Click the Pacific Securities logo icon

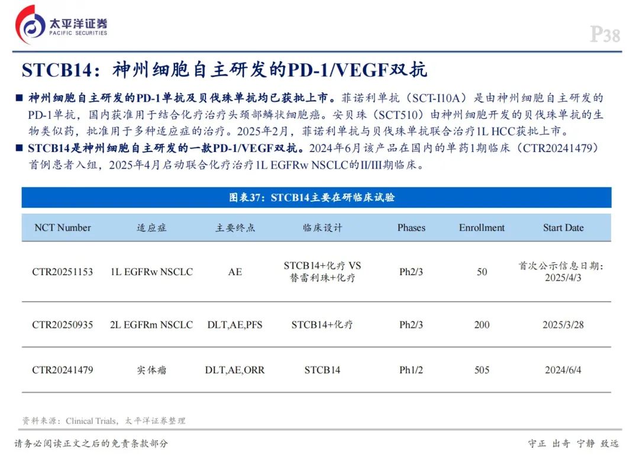(30, 25)
